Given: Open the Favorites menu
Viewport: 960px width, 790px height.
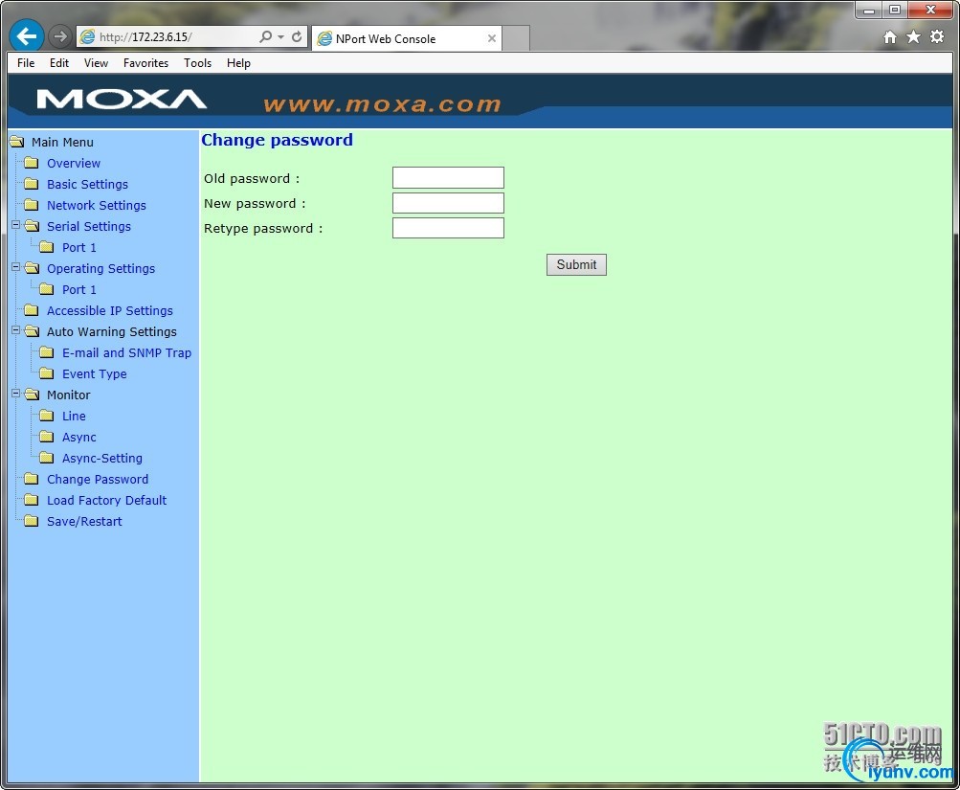Looking at the screenshot, I should (x=145, y=63).
